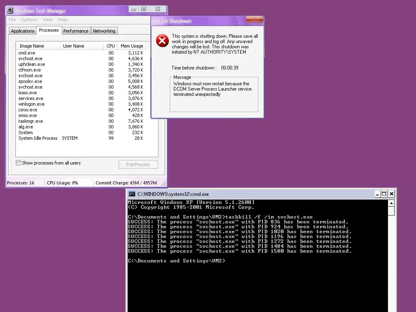Select the uphclean.exe process row

click(x=81, y=64)
